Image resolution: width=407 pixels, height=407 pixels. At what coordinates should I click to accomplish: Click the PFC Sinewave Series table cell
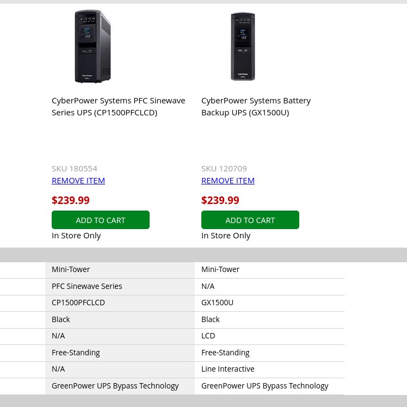click(120, 286)
